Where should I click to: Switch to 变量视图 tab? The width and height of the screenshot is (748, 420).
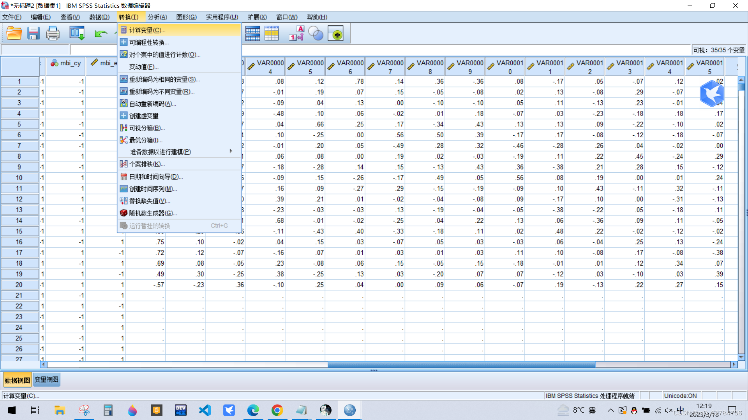click(46, 380)
